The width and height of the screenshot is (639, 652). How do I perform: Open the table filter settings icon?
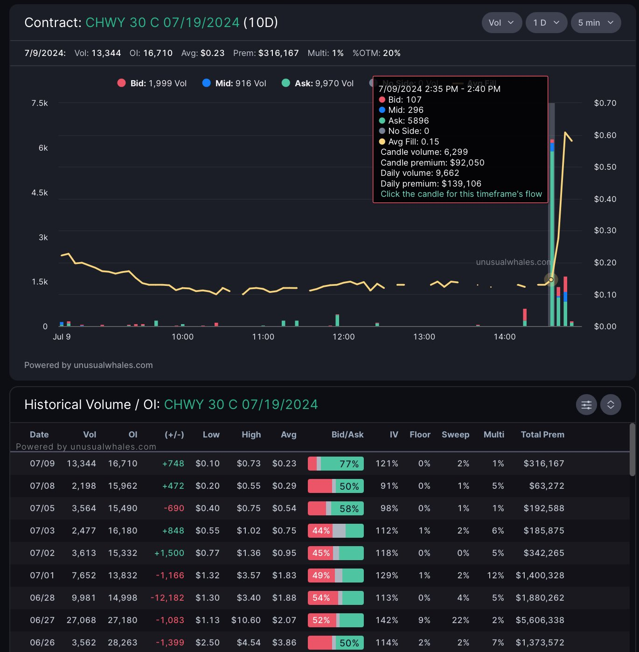[x=586, y=405]
